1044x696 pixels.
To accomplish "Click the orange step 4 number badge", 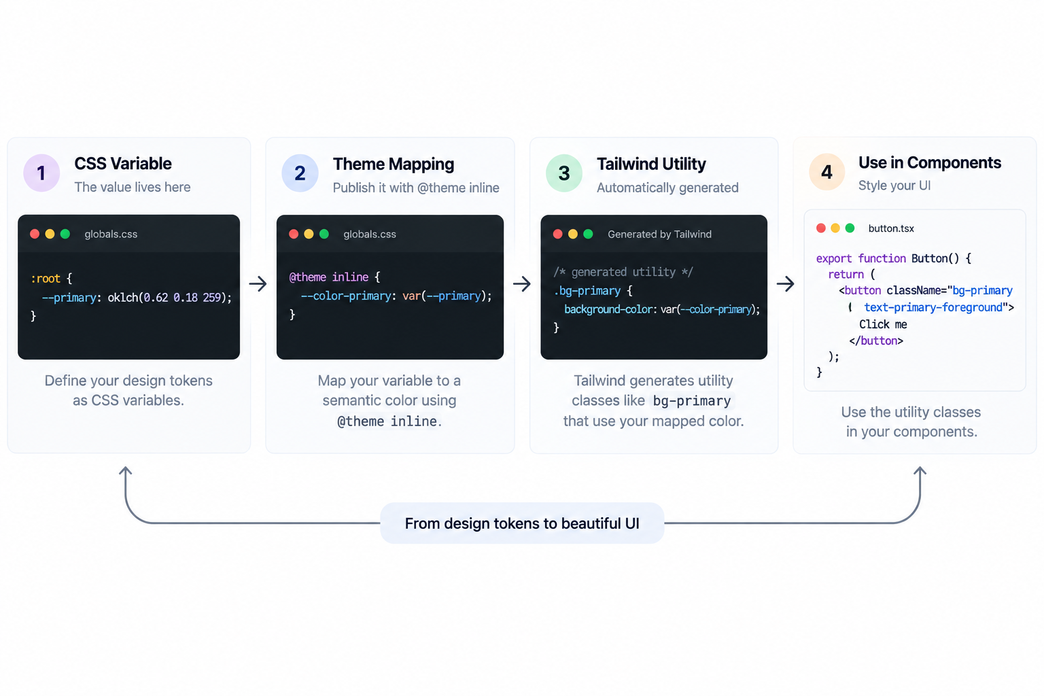I will tap(826, 172).
